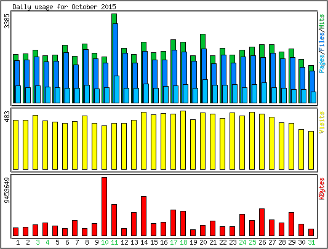The height and width of the screenshot is (249, 328).
Task: Click the 9453649 KBytes axis value
Action: (x=7, y=190)
